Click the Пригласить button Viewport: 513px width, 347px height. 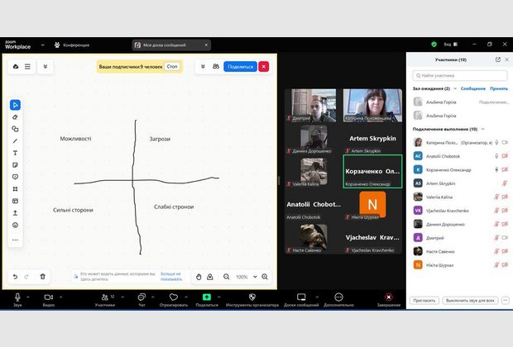point(424,300)
